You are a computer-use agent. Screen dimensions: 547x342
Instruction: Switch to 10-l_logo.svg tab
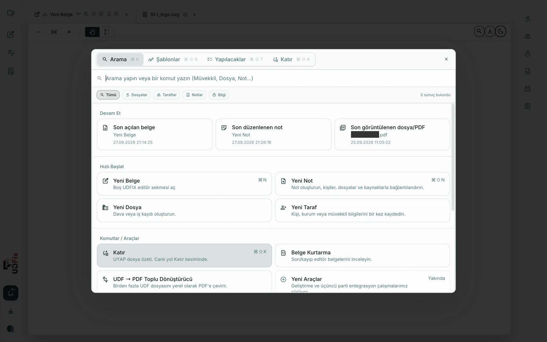pos(164,14)
